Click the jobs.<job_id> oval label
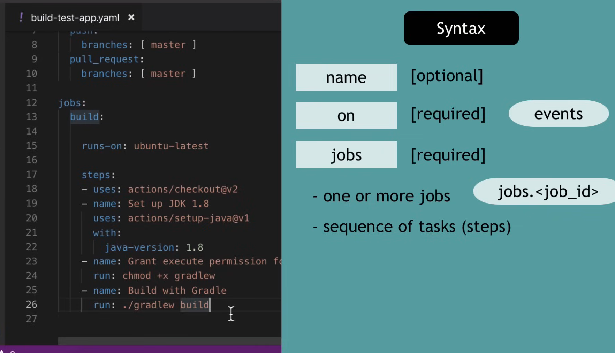This screenshot has width=615, height=353. coord(547,191)
